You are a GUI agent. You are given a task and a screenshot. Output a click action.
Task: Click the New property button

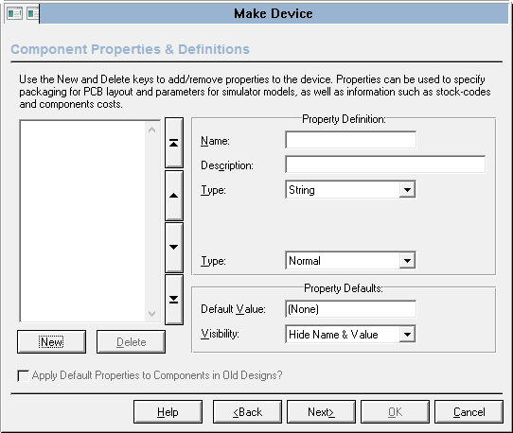[x=52, y=342]
